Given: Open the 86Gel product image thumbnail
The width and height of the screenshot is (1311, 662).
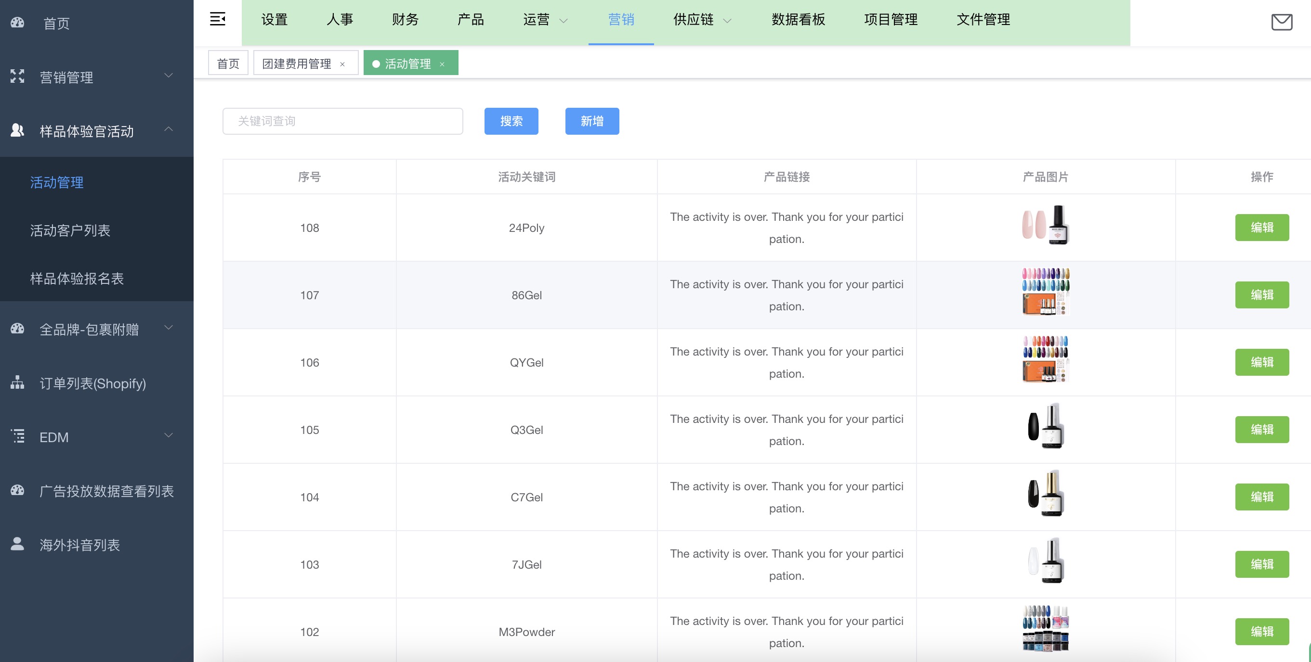Looking at the screenshot, I should tap(1046, 292).
